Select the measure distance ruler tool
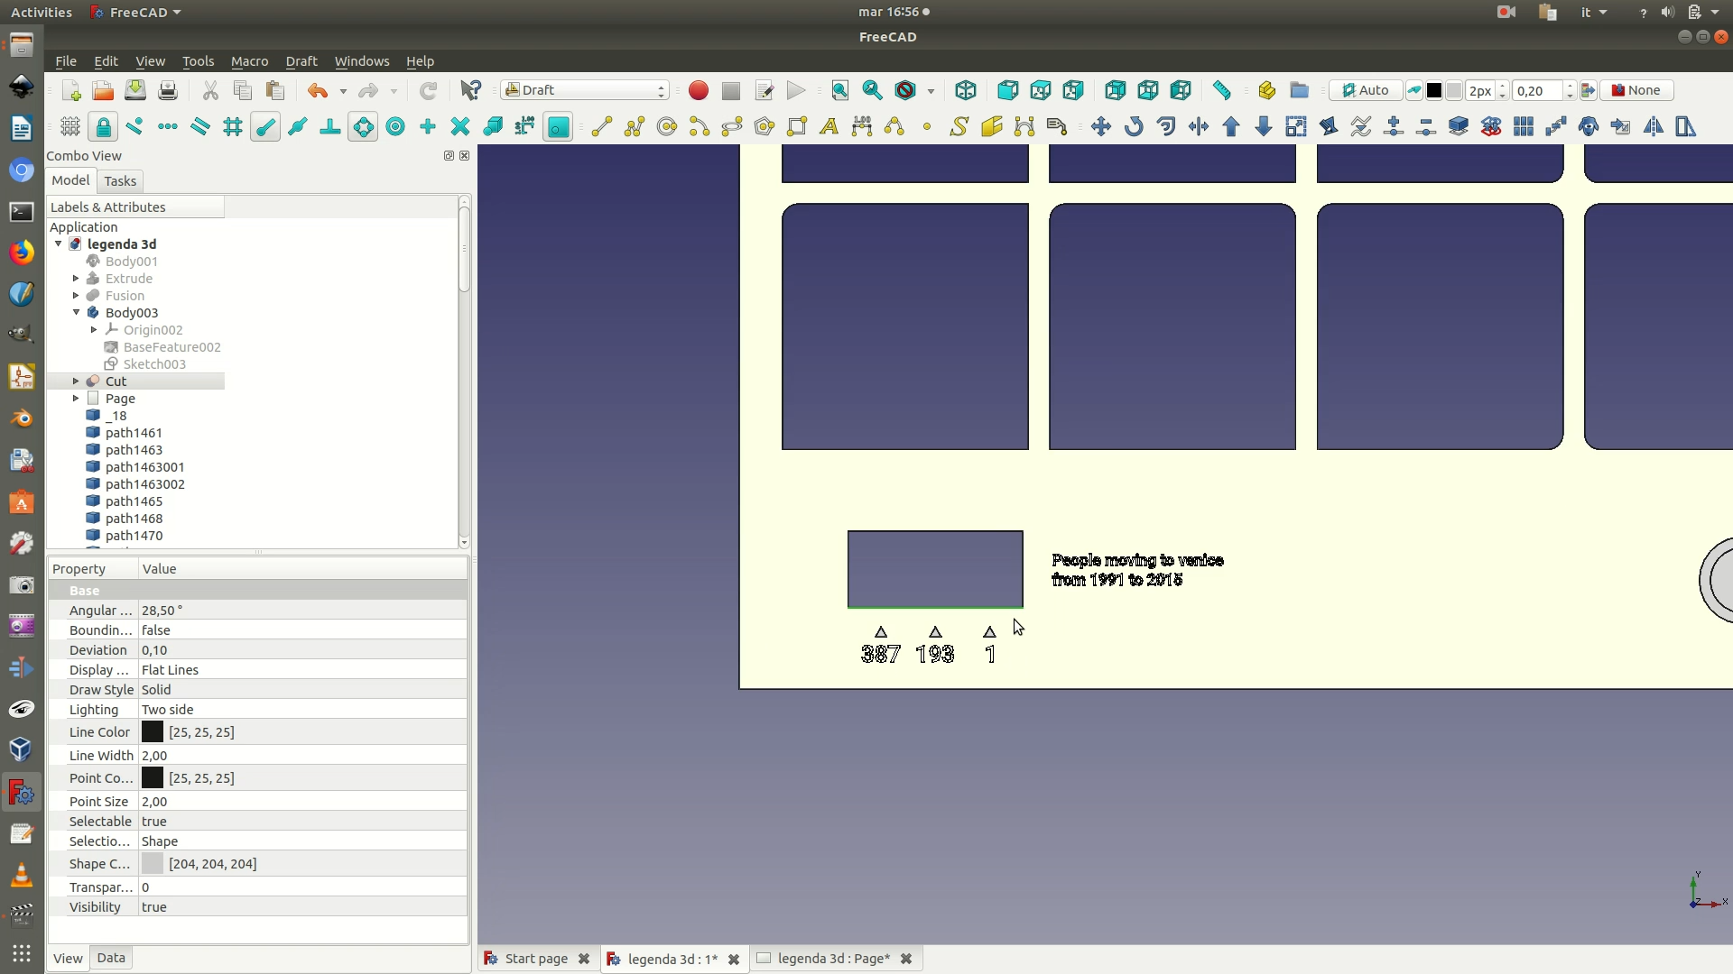The height and width of the screenshot is (974, 1733). click(1222, 90)
